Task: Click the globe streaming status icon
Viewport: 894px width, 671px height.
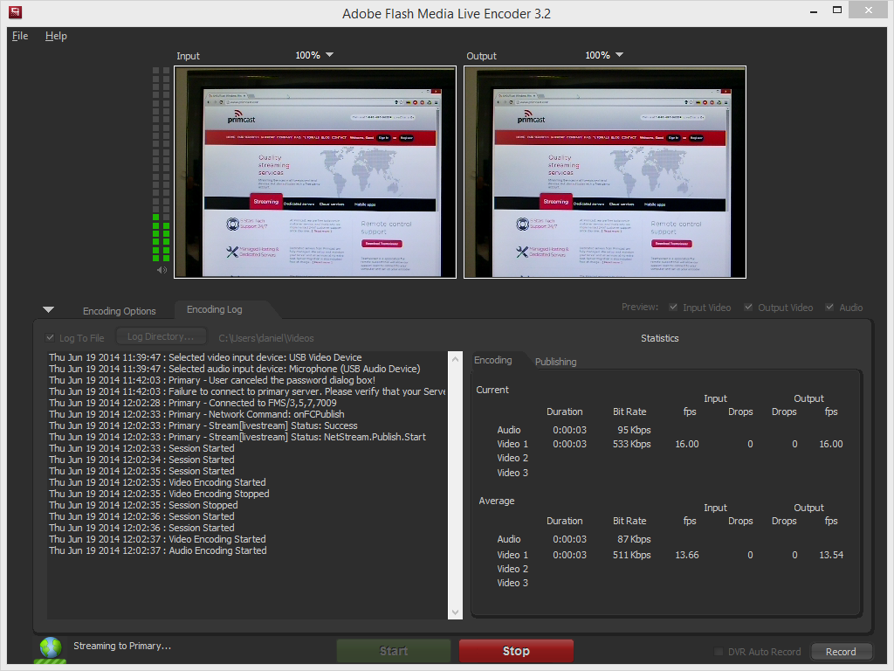Action: coord(50,649)
